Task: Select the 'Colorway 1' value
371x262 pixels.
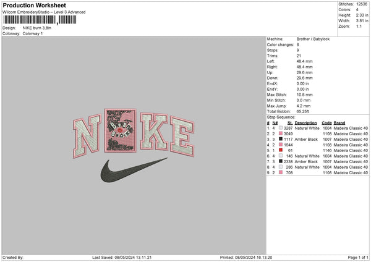Action: pos(33,33)
